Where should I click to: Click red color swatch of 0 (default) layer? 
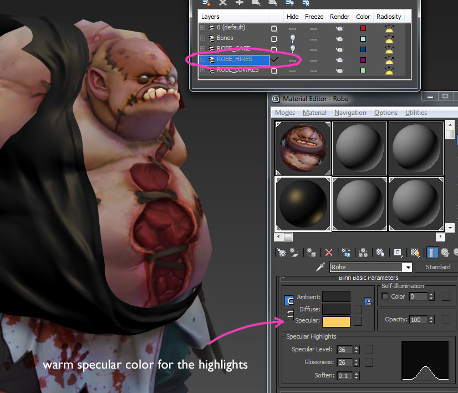point(363,28)
